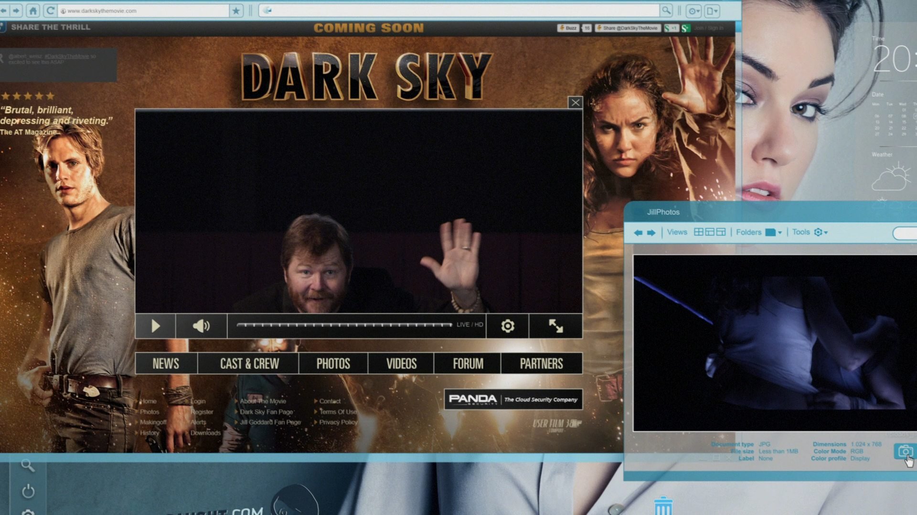This screenshot has width=917, height=515.
Task: Open the CAST & CREW tab
Action: pyautogui.click(x=249, y=364)
